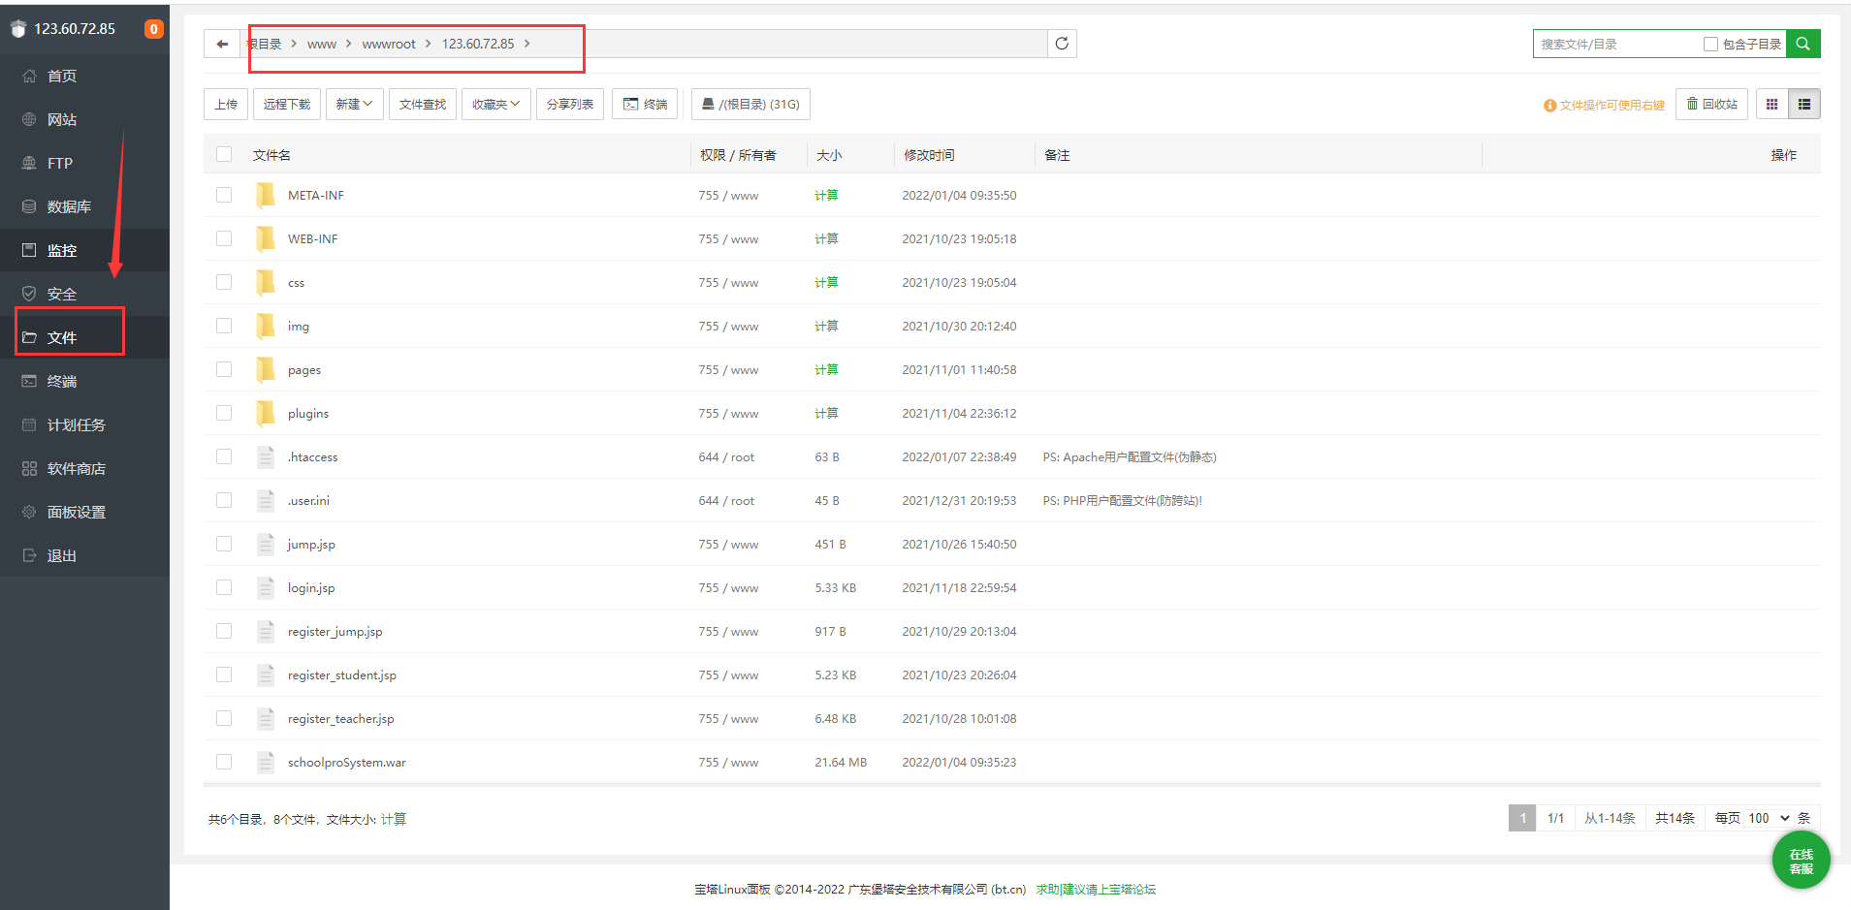Click the search files/directories input field
This screenshot has height=910, width=1851.
[1616, 44]
